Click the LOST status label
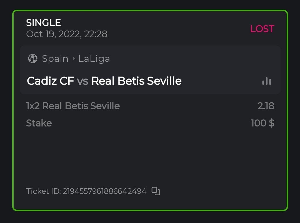The width and height of the screenshot is (300, 223). click(x=262, y=29)
